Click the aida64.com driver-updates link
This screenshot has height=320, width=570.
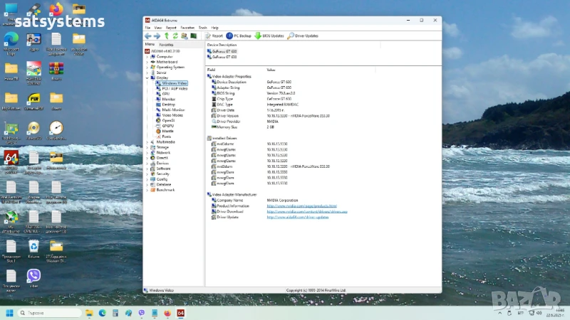click(x=297, y=217)
